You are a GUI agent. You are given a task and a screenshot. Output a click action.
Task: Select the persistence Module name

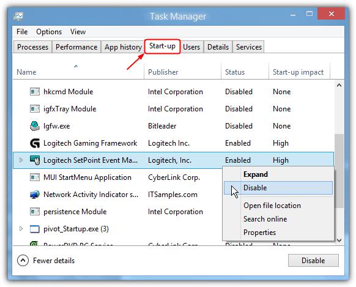[75, 212]
